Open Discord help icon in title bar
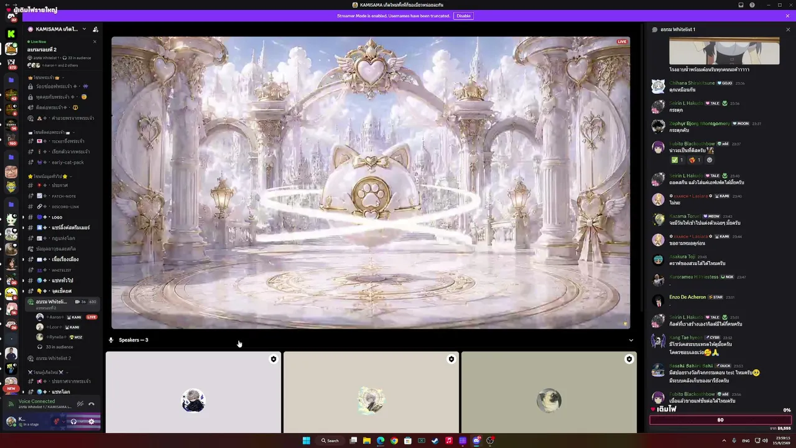The image size is (796, 448). (x=752, y=5)
